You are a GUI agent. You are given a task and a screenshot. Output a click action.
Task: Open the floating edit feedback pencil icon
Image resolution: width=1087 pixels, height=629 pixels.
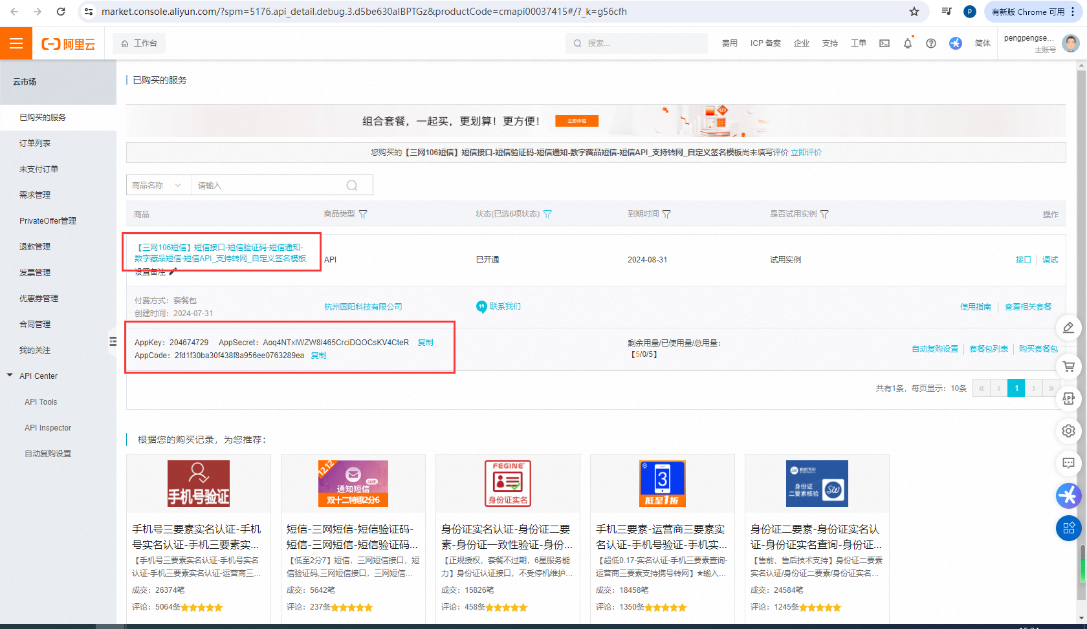click(x=1069, y=328)
